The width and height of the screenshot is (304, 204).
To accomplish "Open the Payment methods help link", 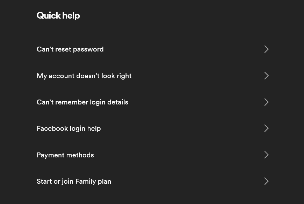I will [65, 155].
